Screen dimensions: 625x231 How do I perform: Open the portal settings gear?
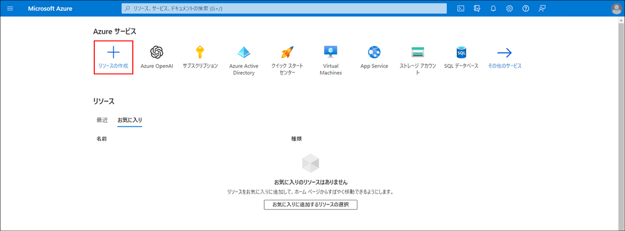509,8
